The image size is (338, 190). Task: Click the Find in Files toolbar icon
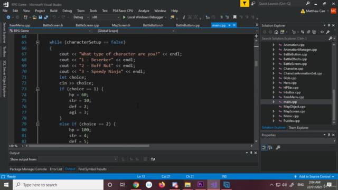pos(172,17)
